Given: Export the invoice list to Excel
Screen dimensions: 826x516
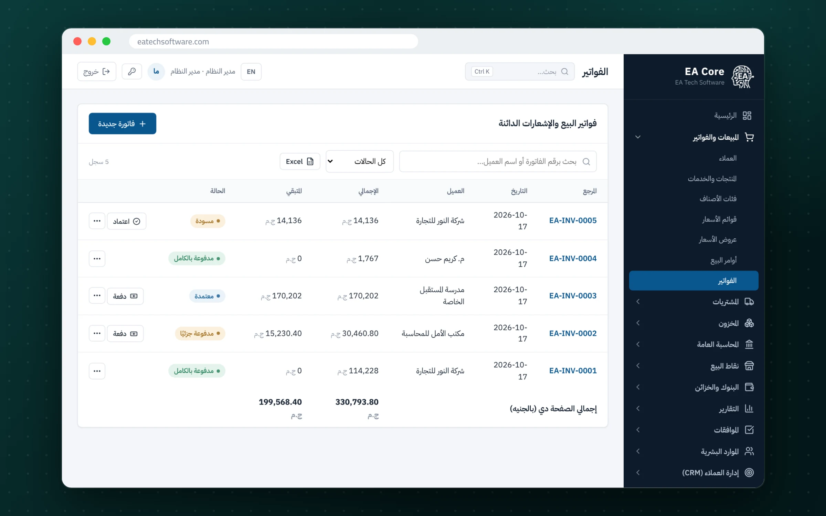Looking at the screenshot, I should point(300,161).
